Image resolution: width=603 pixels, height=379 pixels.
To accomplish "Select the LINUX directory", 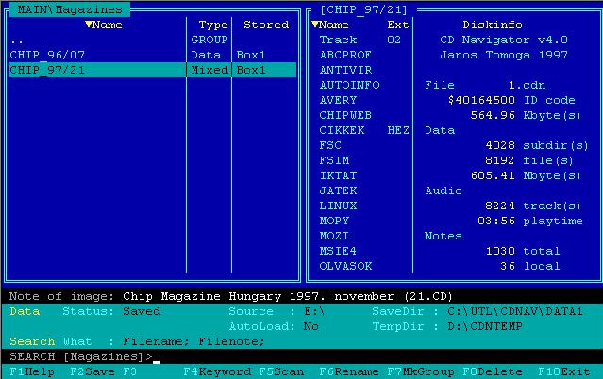I will click(338, 206).
